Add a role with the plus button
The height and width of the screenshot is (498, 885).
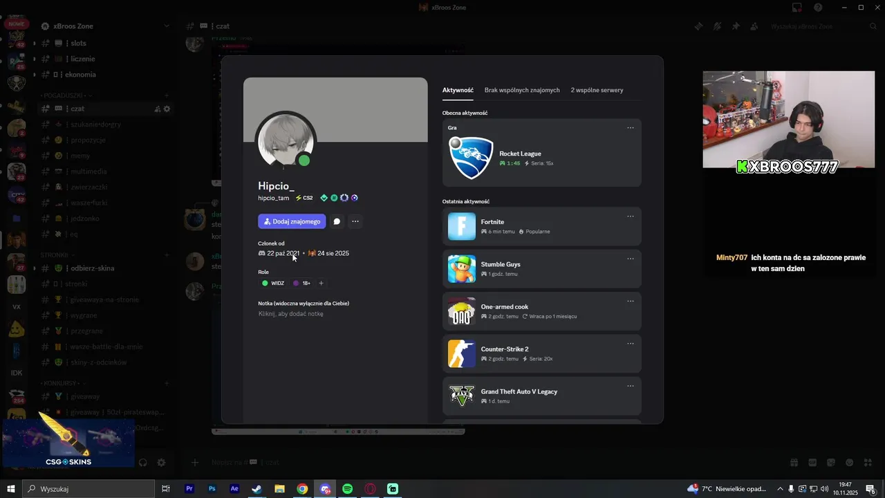tap(321, 283)
